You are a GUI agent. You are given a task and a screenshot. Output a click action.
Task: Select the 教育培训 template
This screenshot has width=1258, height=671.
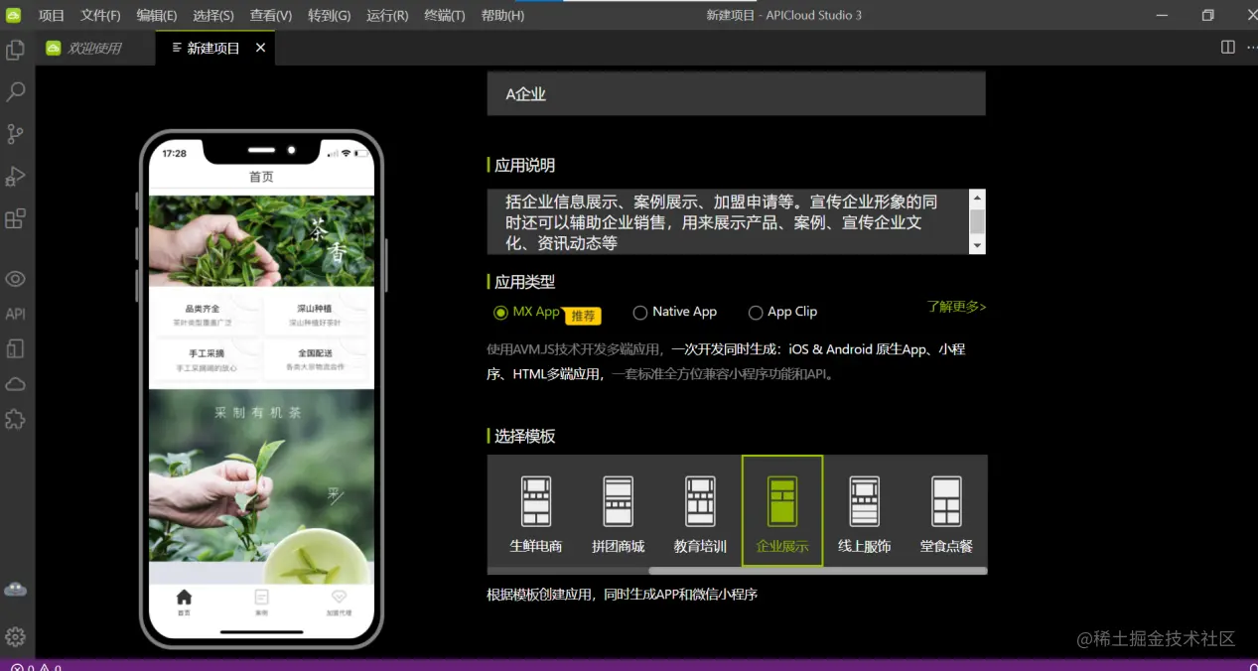pyautogui.click(x=699, y=510)
